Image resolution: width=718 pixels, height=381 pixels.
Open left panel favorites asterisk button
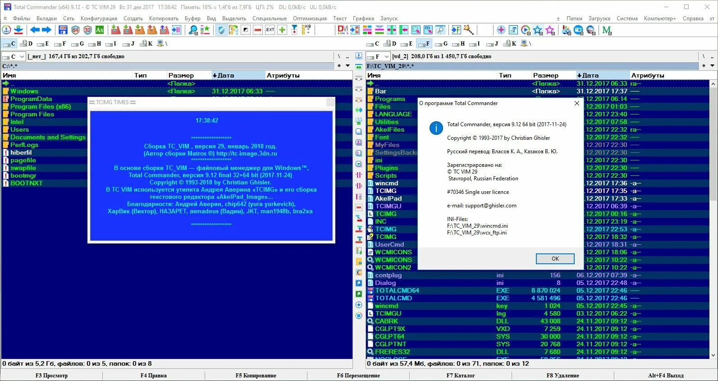339,66
